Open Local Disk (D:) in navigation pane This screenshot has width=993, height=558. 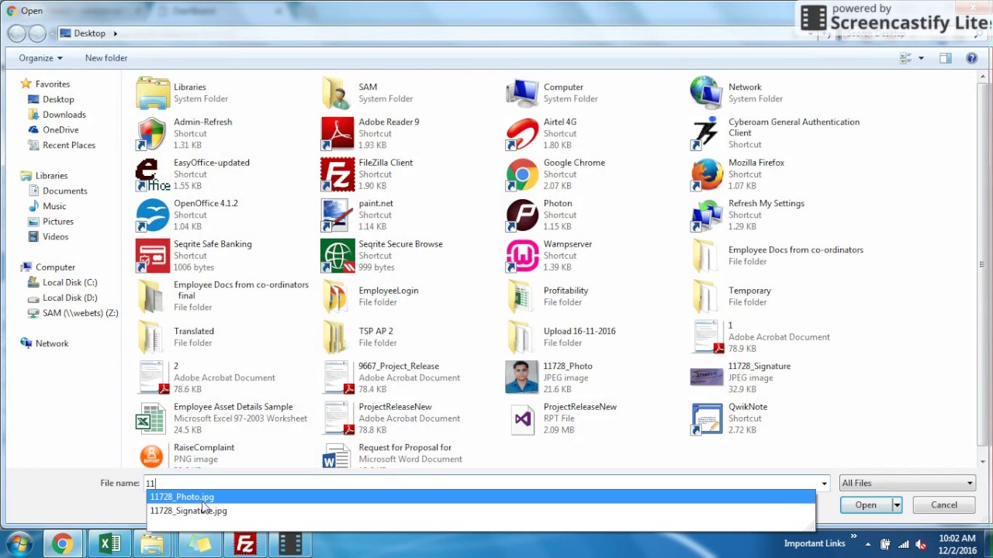[70, 298]
